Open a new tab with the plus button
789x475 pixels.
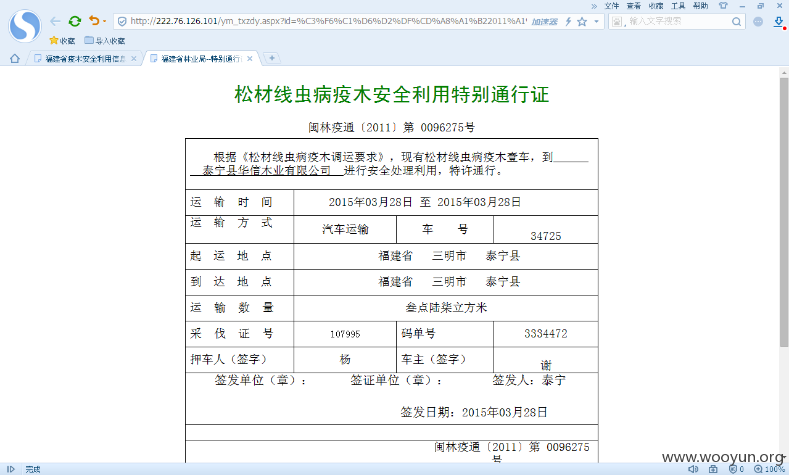click(x=272, y=58)
